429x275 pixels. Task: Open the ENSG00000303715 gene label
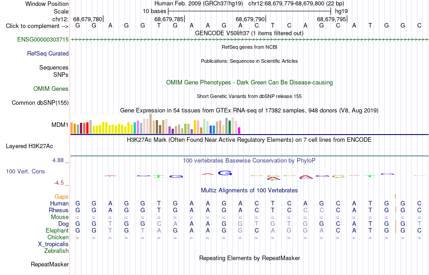coord(43,39)
